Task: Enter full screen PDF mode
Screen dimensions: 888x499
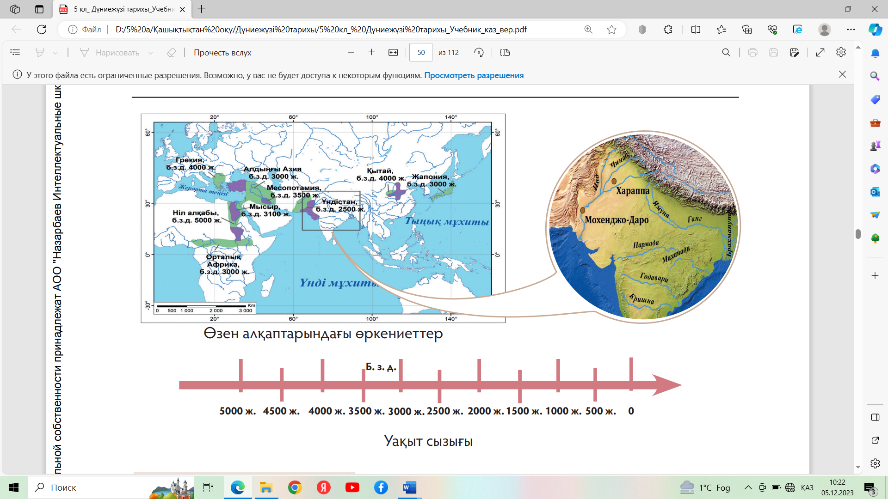Action: 820,53
